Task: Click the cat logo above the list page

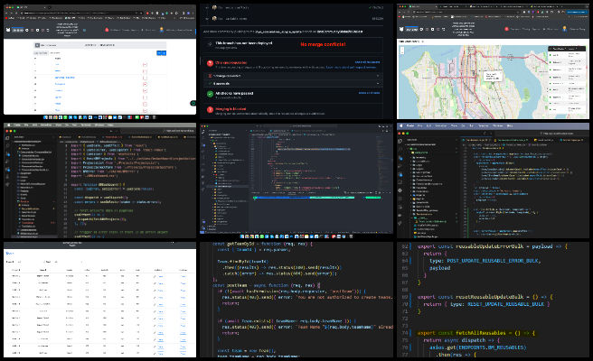Action: click(x=9, y=30)
